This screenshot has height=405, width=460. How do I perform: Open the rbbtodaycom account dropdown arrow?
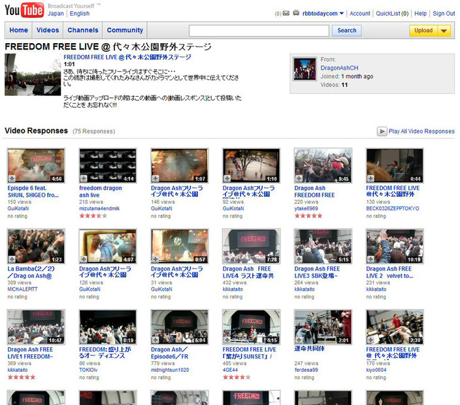point(342,14)
